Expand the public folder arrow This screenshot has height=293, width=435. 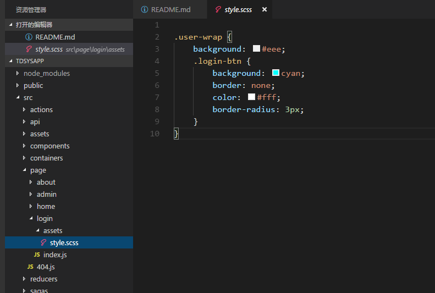[18, 85]
